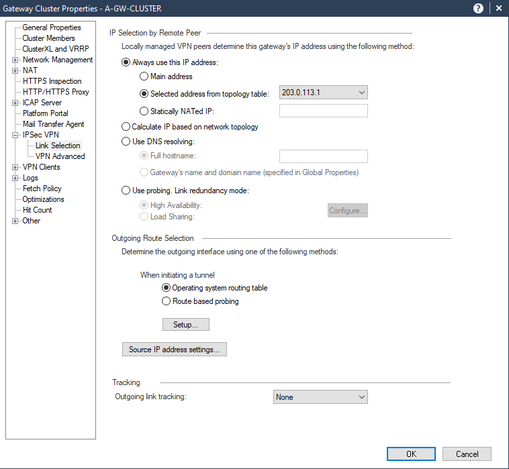Screen dimensions: 509x469
Task: Select Route based probing option
Action: (x=167, y=301)
